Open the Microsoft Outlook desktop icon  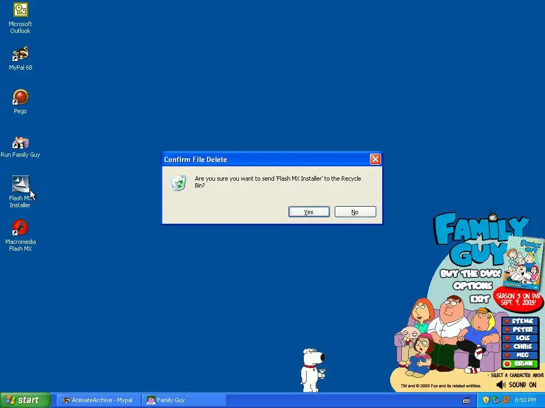click(20, 18)
